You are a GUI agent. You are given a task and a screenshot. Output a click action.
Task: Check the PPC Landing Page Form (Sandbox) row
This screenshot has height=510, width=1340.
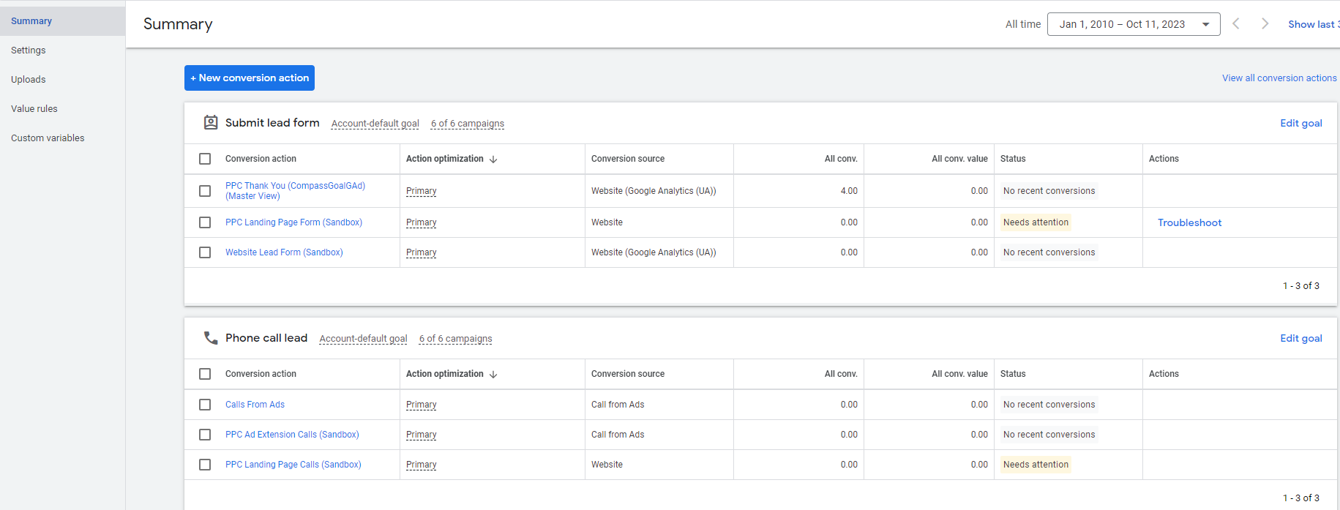click(205, 222)
